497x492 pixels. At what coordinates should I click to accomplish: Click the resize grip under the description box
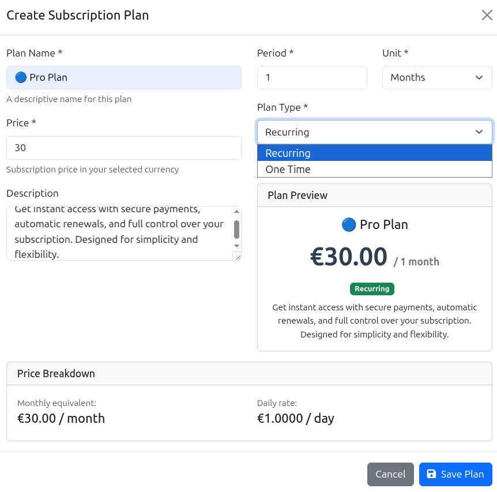238,257
